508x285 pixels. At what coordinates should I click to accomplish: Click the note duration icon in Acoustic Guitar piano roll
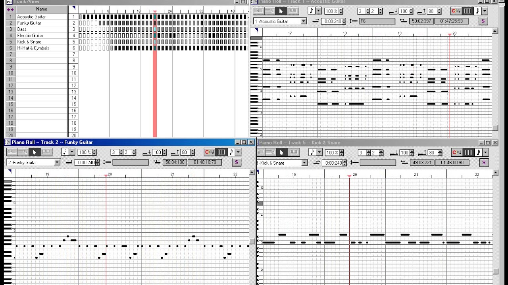pos(312,11)
